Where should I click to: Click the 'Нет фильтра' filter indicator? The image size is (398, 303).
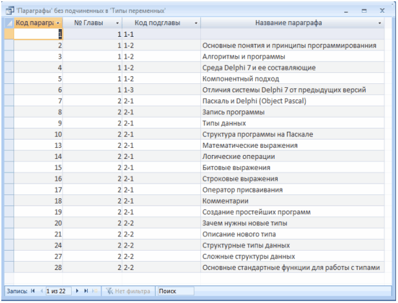(126, 291)
